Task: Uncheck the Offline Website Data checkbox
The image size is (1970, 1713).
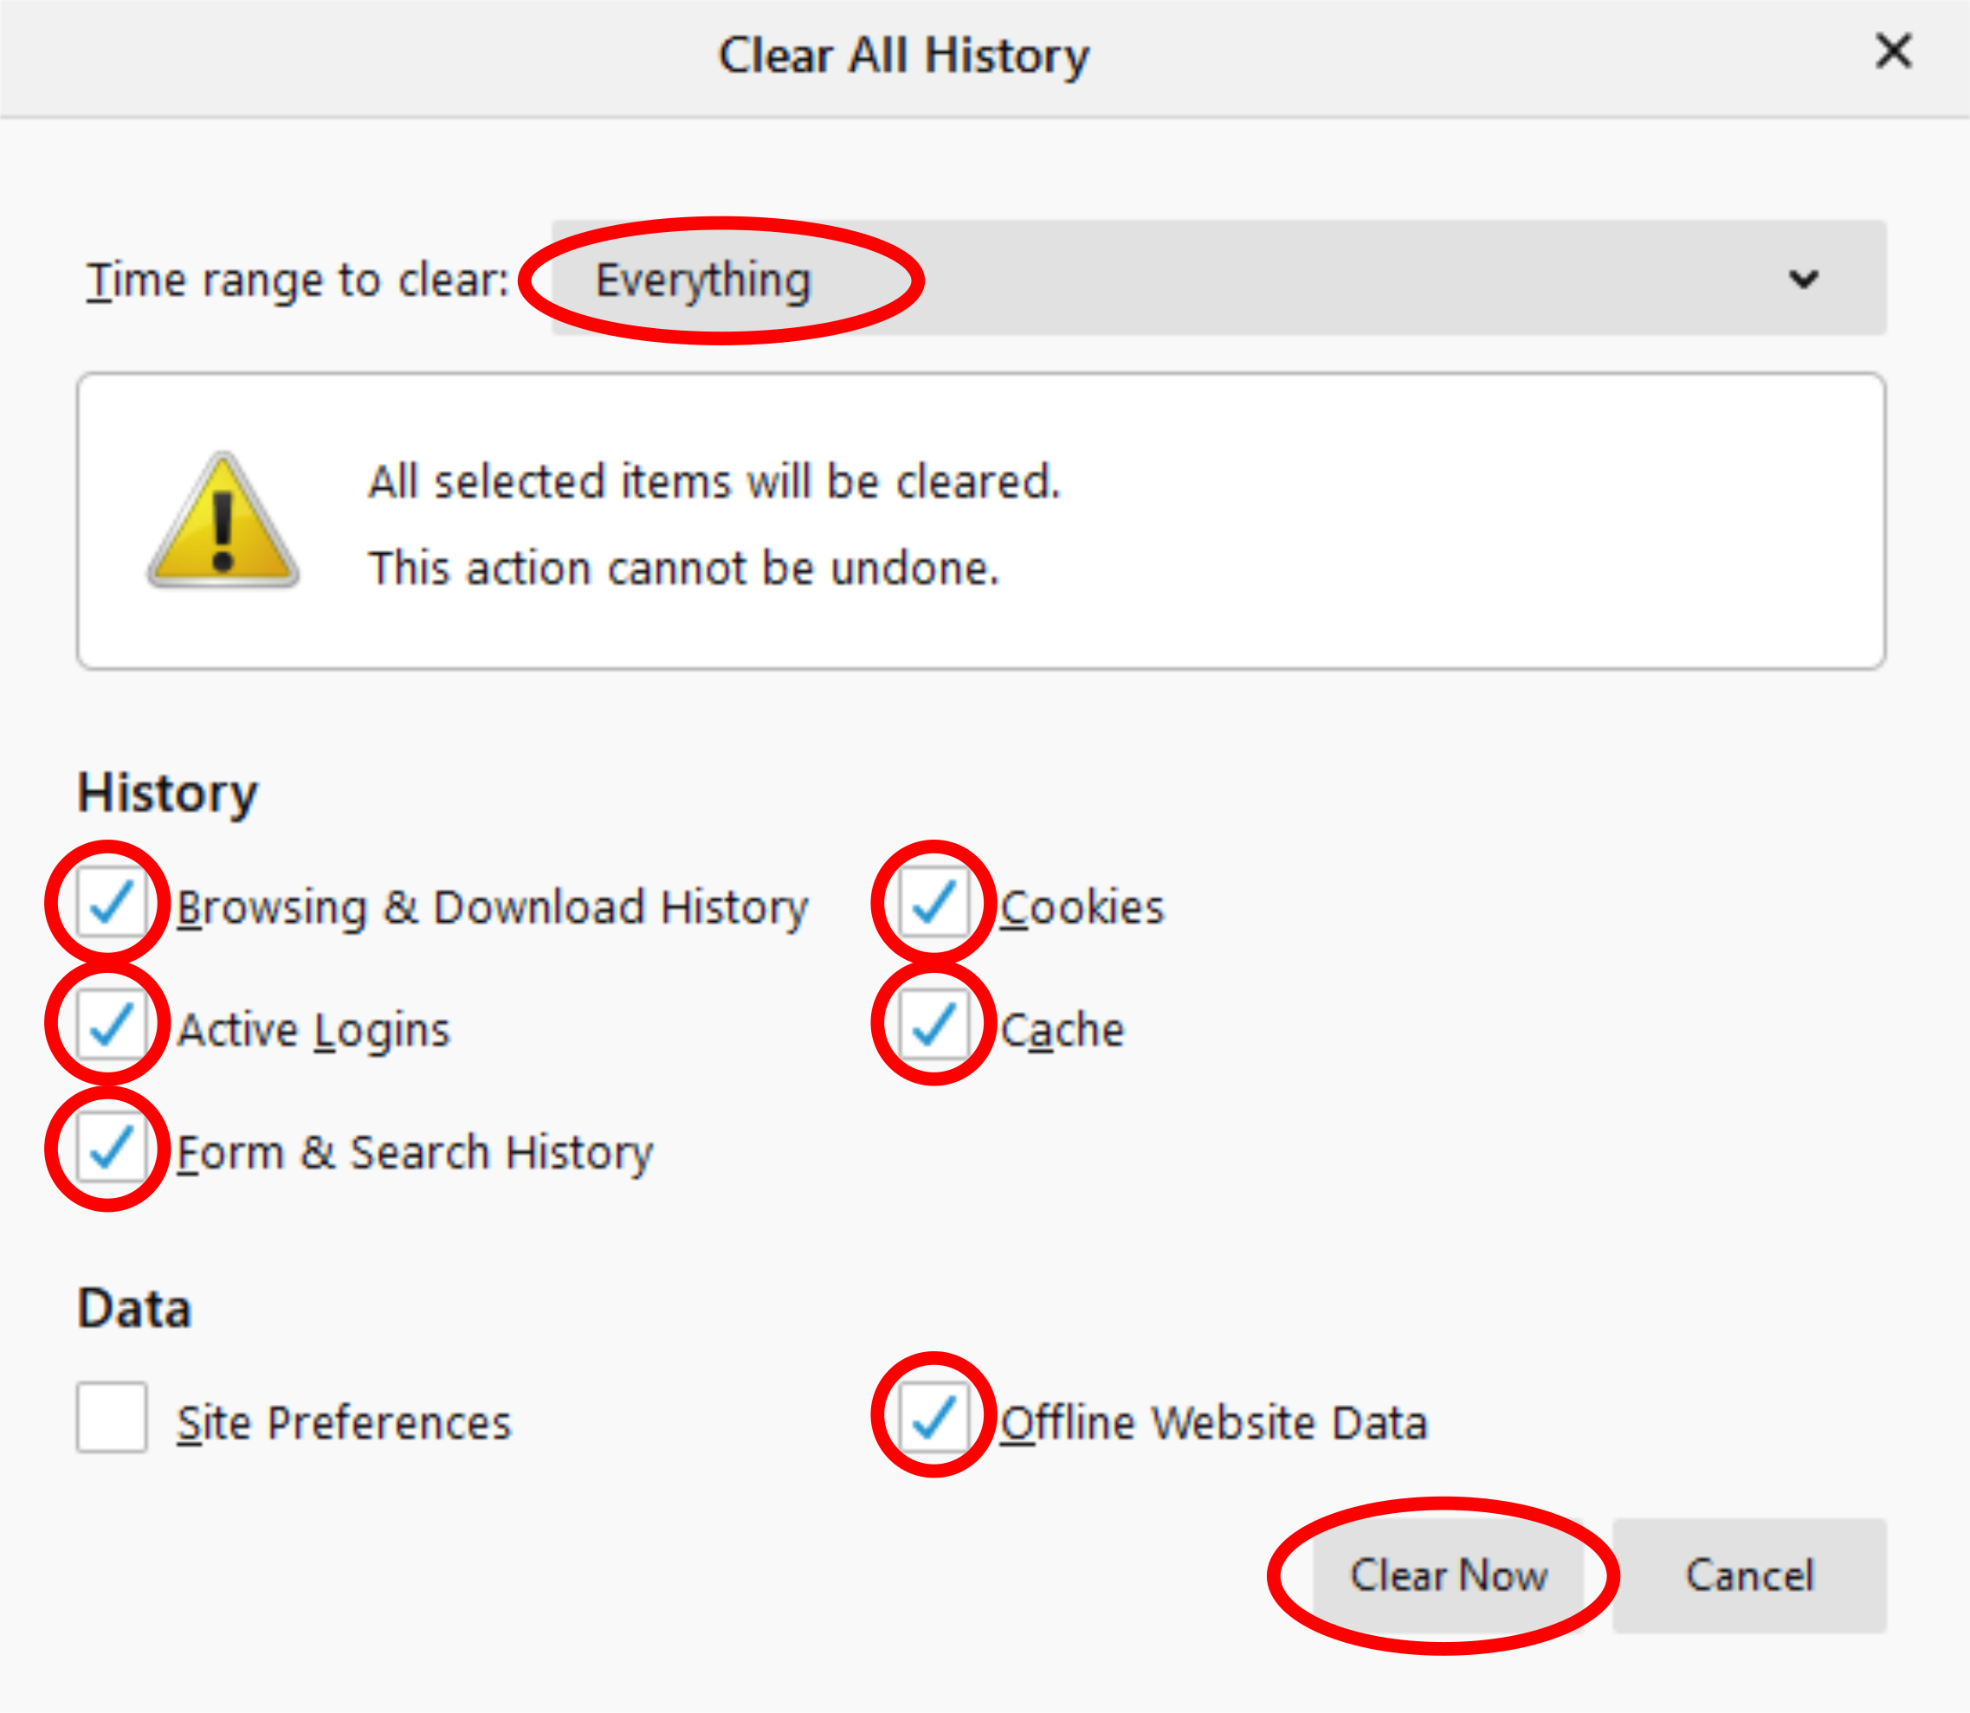Action: (x=934, y=1418)
